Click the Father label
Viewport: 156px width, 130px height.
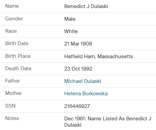point(13,81)
